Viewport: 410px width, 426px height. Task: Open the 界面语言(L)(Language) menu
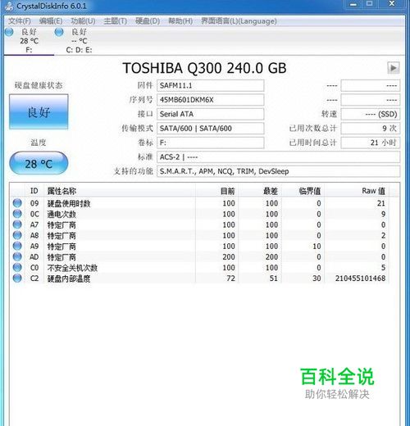point(239,21)
